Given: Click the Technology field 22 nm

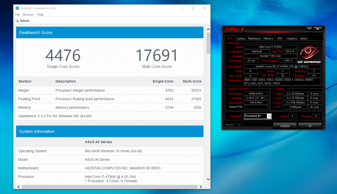Looking at the screenshot, I should tap(251, 60).
